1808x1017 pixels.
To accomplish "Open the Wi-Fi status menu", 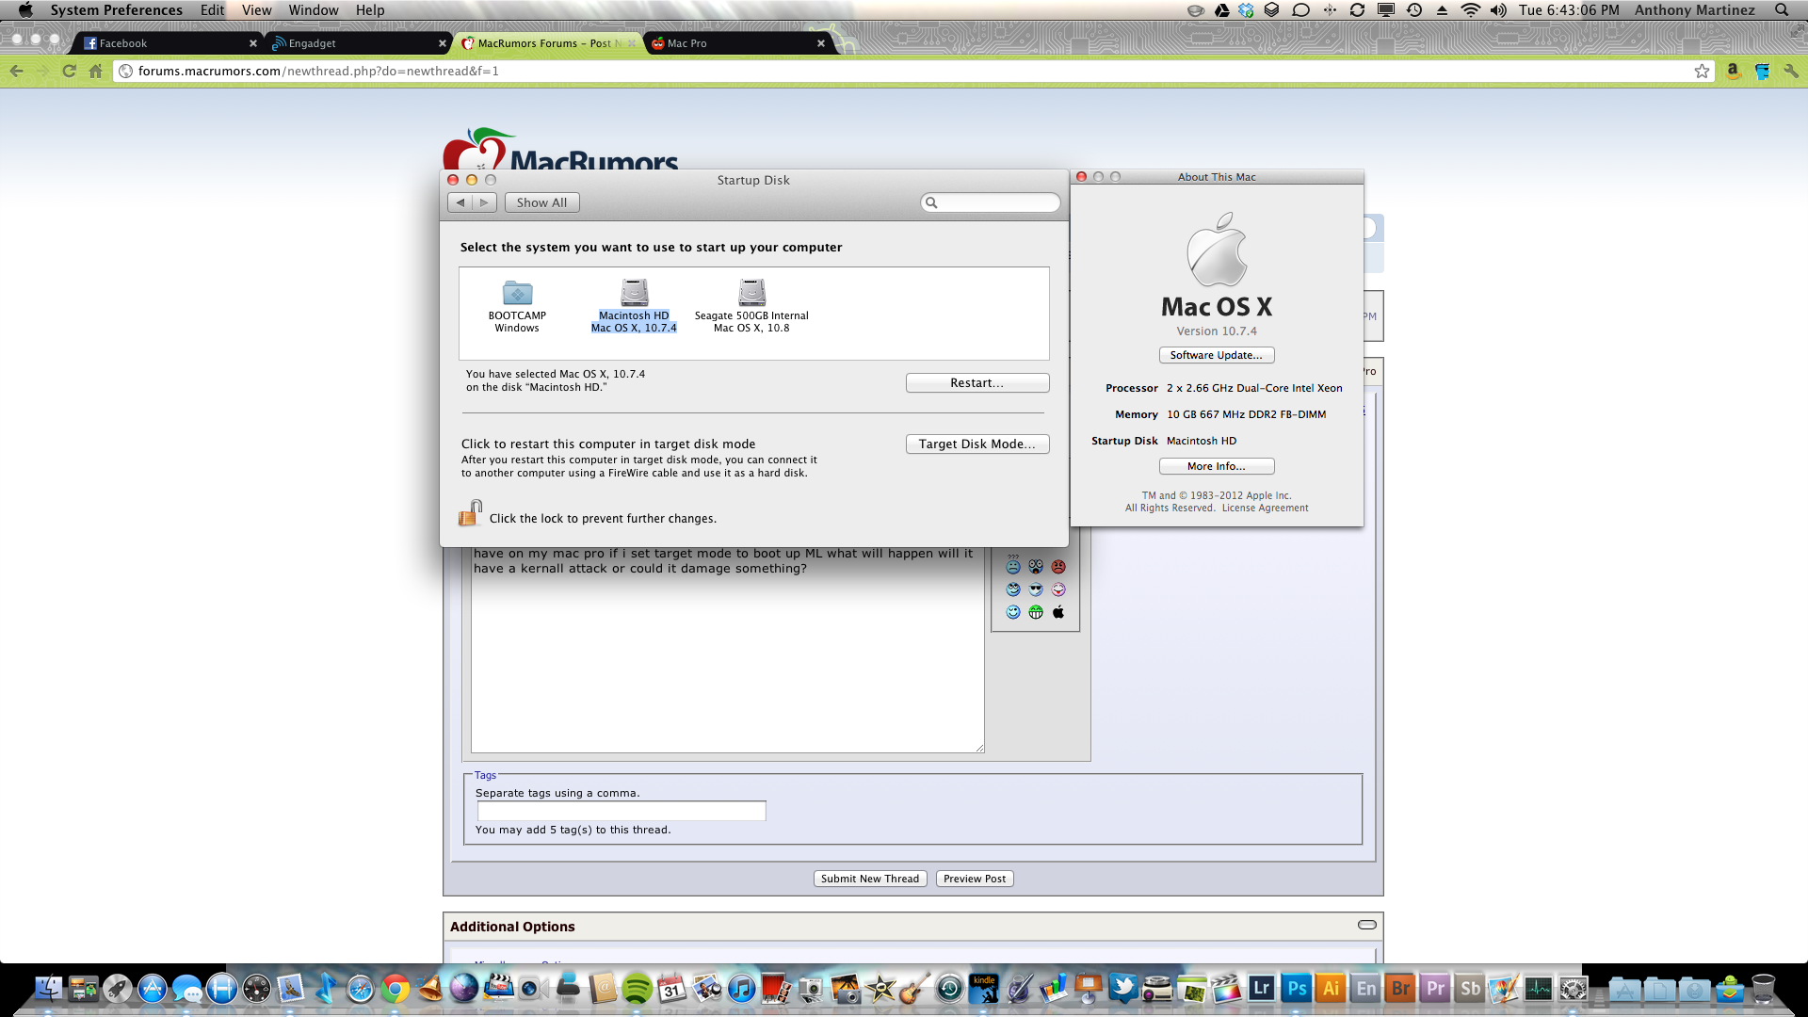I will click(1470, 10).
